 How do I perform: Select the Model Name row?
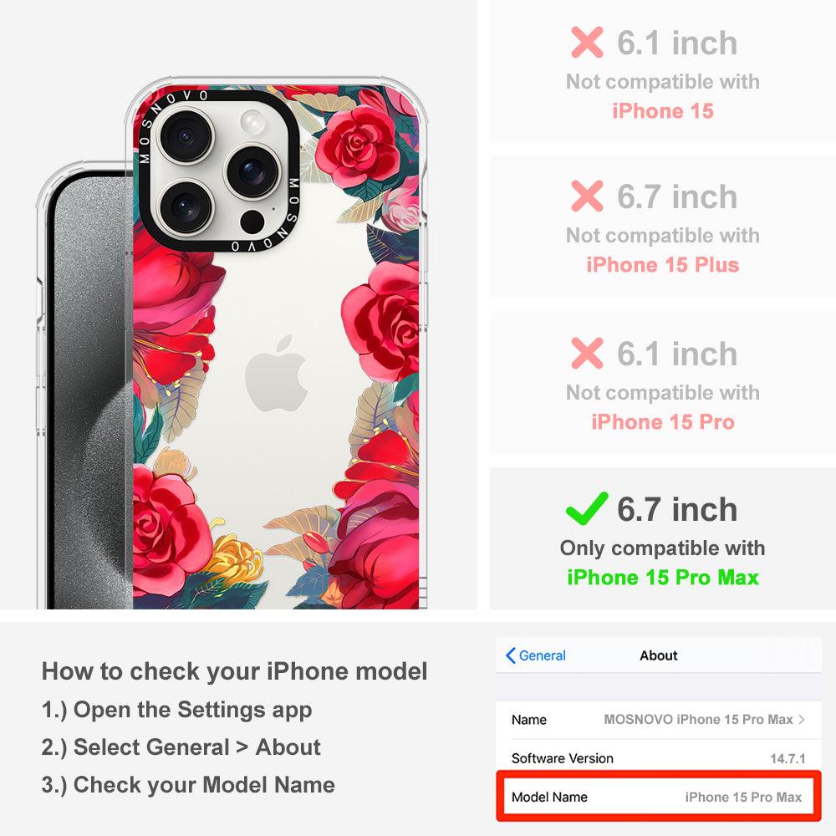[659, 797]
